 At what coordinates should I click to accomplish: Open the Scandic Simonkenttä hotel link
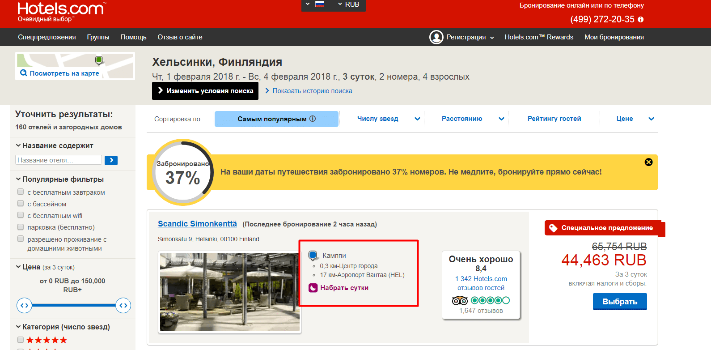point(197,224)
